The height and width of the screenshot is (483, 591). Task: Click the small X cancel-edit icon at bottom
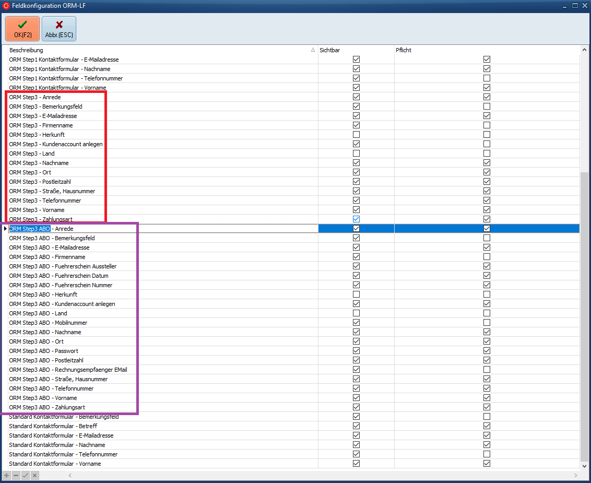[34, 475]
